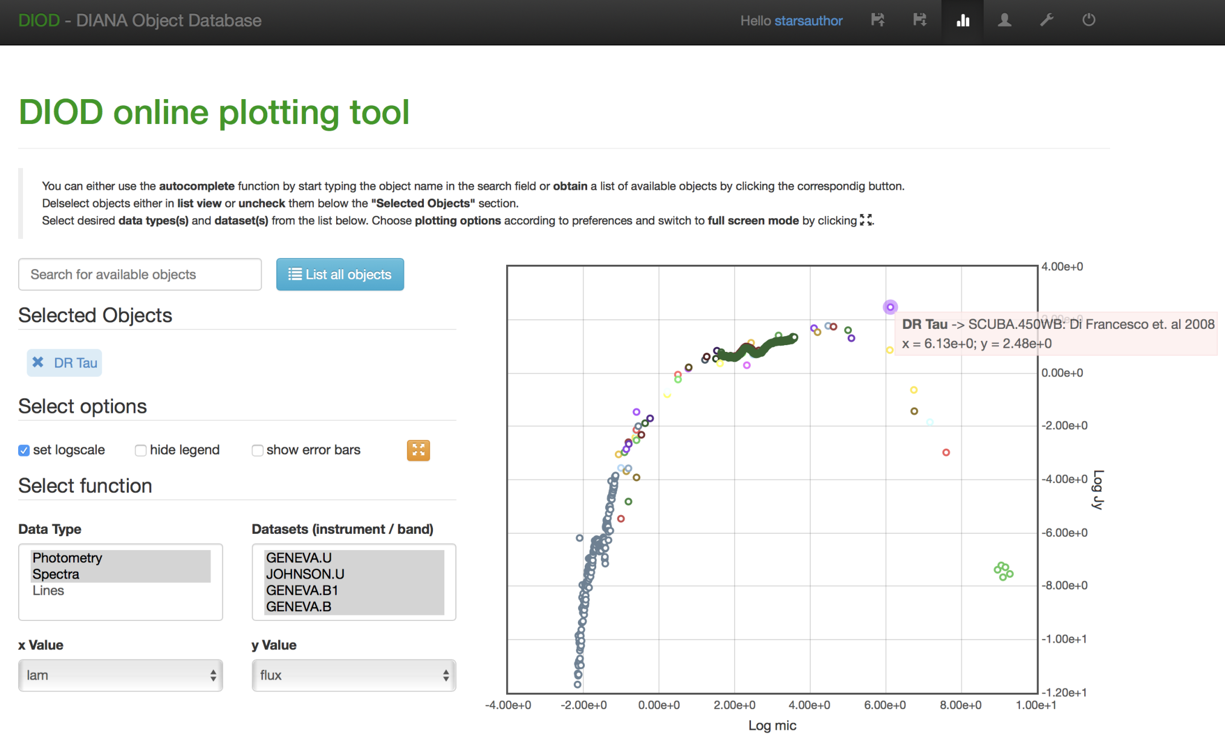Click the starsauthor username link
Image resolution: width=1225 pixels, height=743 pixels.
tap(808, 21)
